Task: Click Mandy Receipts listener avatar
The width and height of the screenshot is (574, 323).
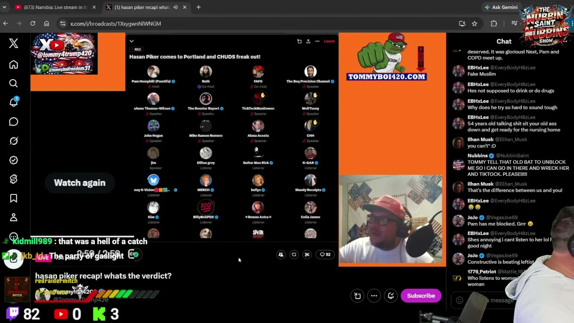Action: 310,180
